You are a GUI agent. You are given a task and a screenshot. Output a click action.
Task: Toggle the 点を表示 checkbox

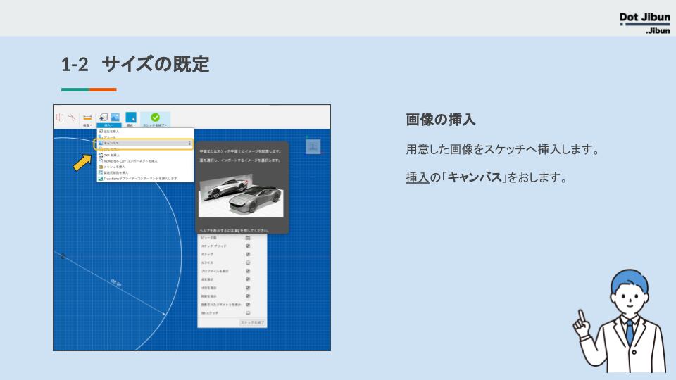click(x=248, y=279)
